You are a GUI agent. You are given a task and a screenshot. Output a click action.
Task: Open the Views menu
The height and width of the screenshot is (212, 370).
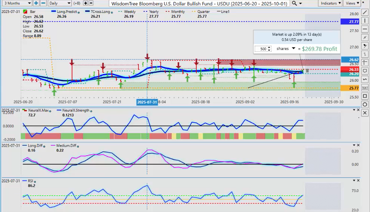[352, 3]
